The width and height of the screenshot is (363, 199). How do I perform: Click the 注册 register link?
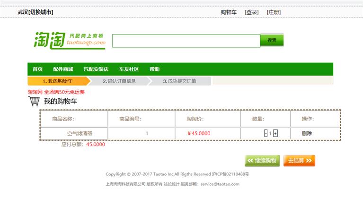tap(274, 12)
